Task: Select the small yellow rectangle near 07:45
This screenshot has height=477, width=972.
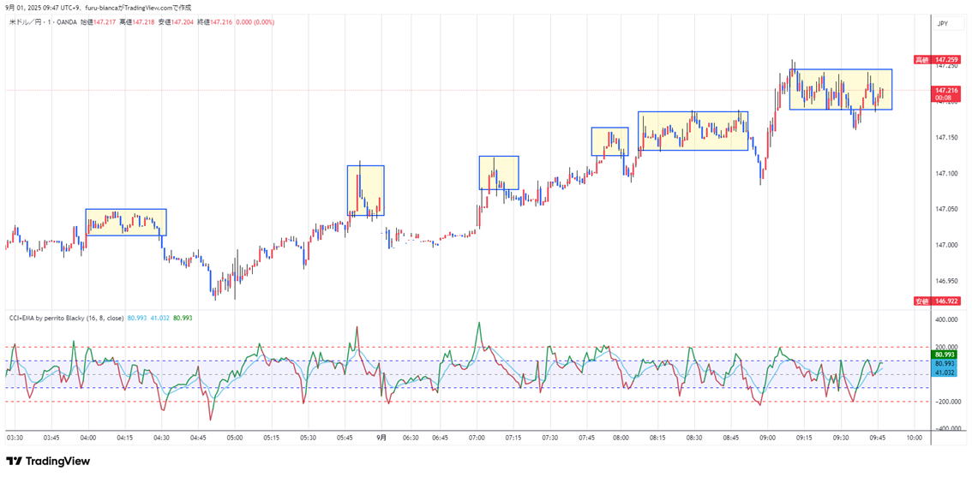Action: tap(609, 141)
